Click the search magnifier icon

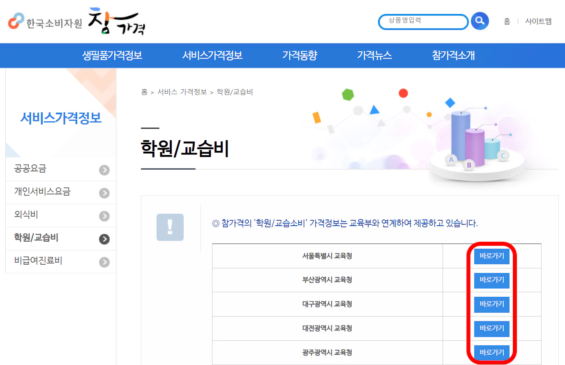coord(480,21)
